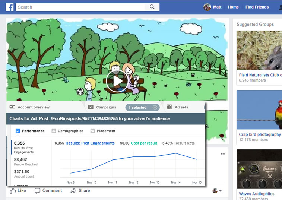Screen dimensions: 282x200
Task: Click 6,945 members text
Action: (x=252, y=80)
